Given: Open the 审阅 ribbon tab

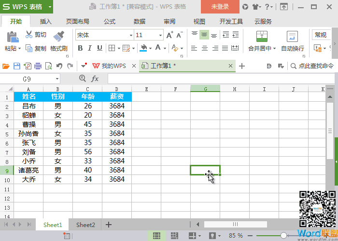Looking at the screenshot, I should point(169,22).
